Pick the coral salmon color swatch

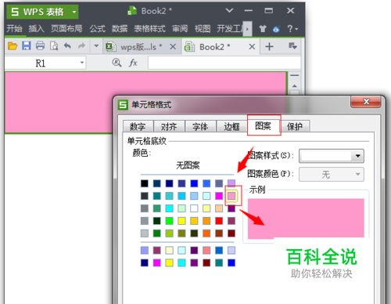pyautogui.click(x=206, y=251)
